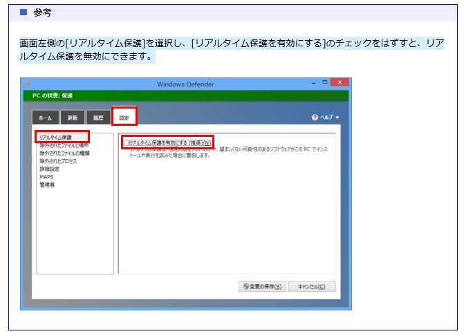Image resolution: width=464 pixels, height=336 pixels.
Task: Select 除外されたファイルと場所 in the list
Action: 64,145
